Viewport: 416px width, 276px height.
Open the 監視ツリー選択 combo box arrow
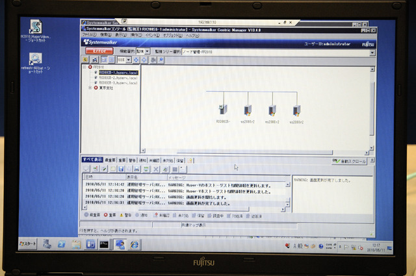pyautogui.click(x=372, y=53)
